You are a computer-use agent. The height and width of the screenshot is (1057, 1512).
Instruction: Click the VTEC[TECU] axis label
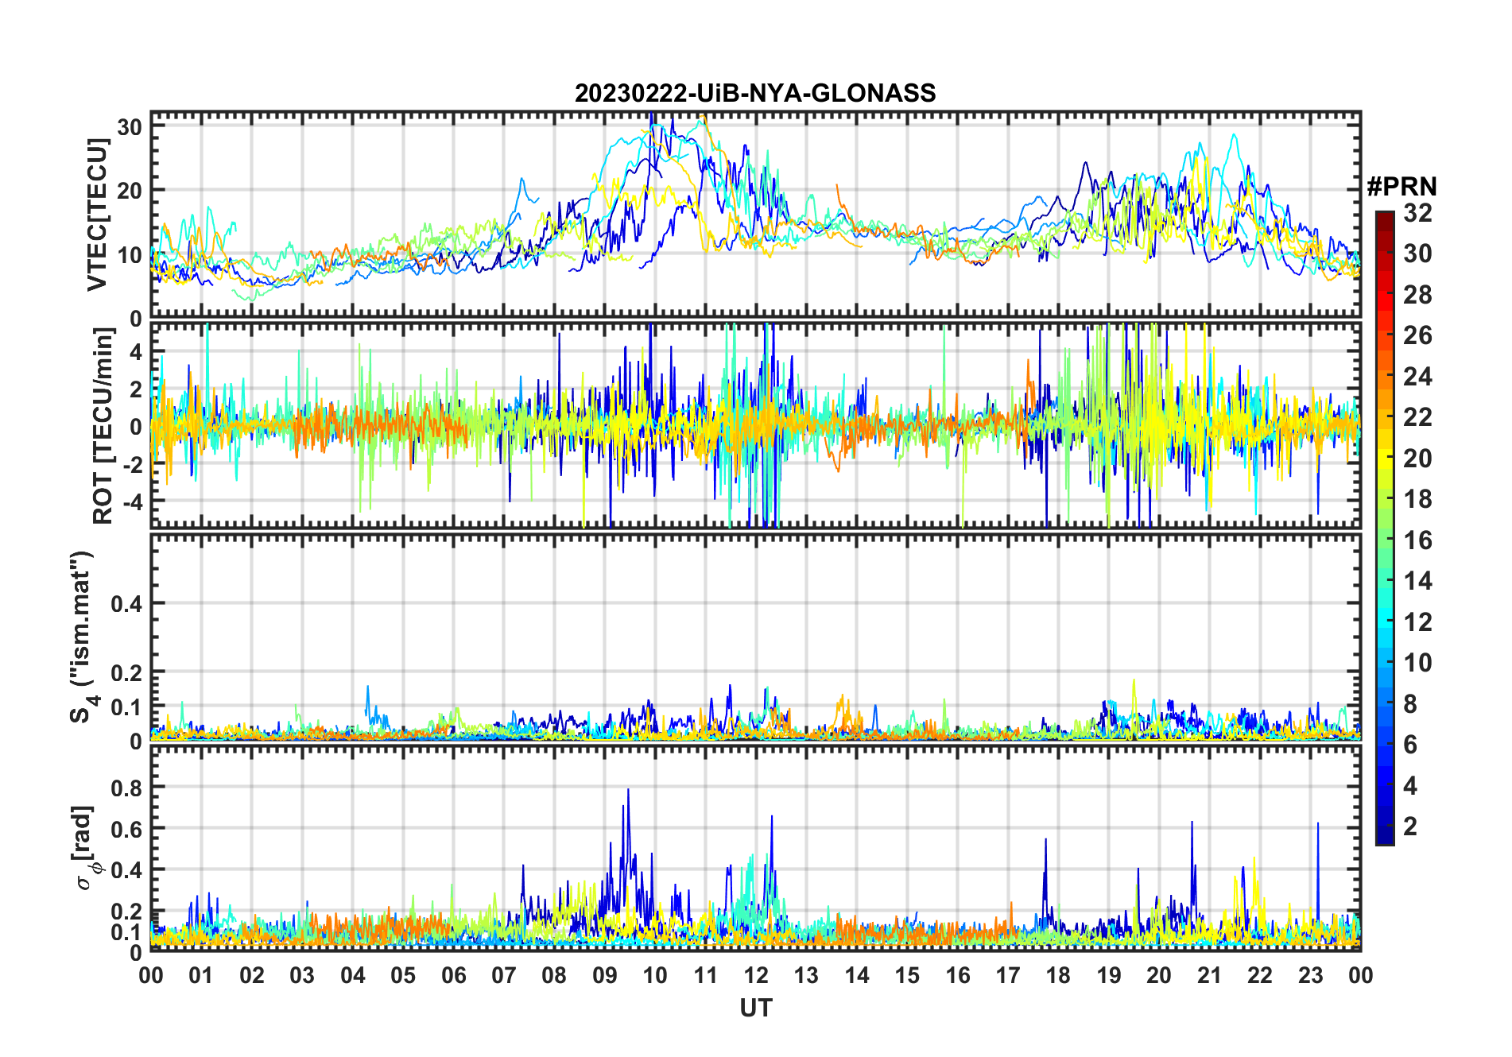point(97,215)
